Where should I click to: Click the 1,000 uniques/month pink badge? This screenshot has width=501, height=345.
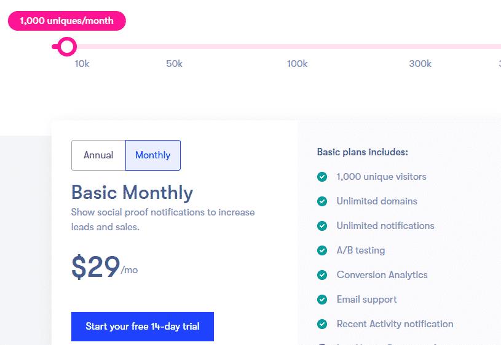[x=67, y=21]
